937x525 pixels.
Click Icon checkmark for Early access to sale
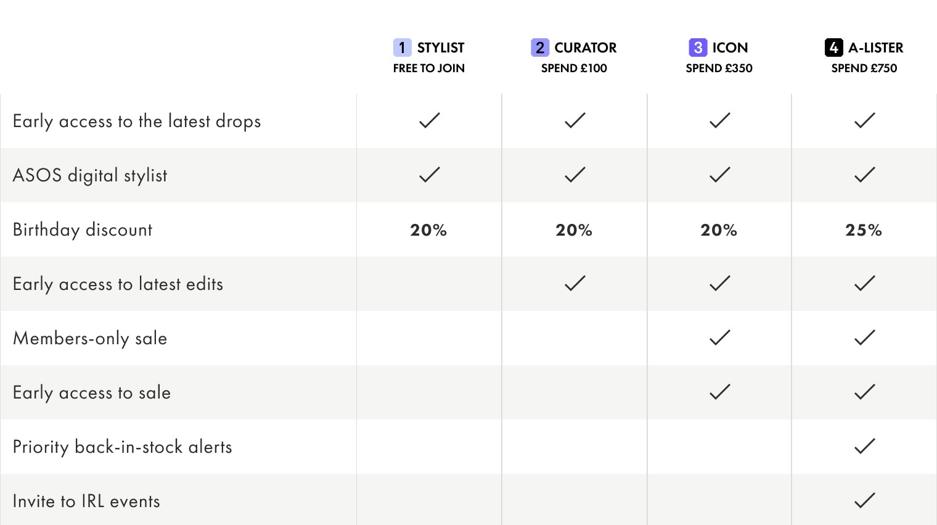click(x=719, y=392)
